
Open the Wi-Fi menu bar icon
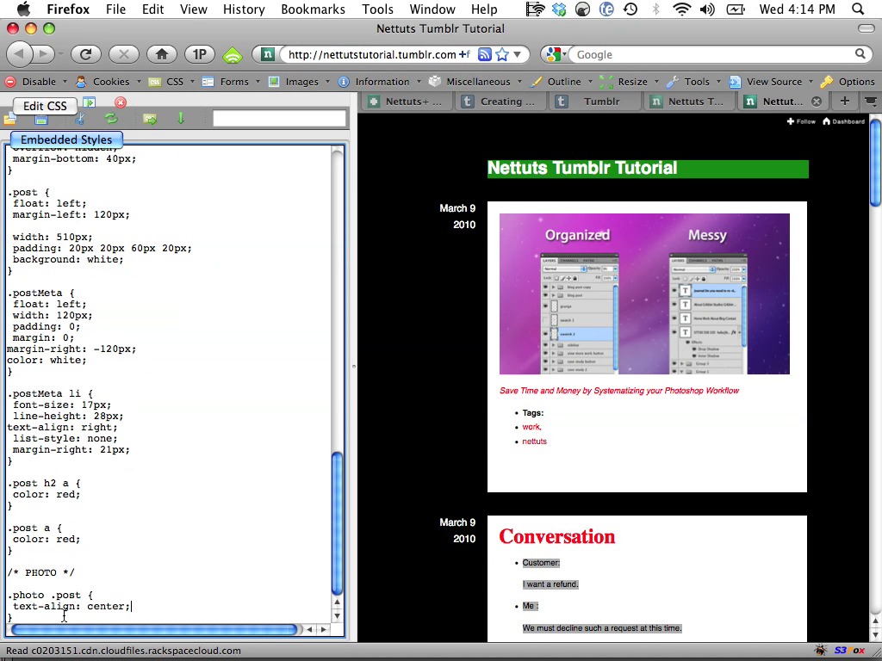click(x=682, y=9)
